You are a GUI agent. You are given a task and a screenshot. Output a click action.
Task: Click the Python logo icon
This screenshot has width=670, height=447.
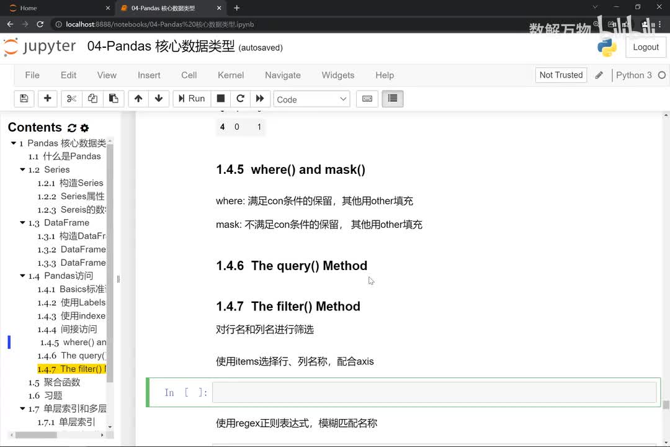pyautogui.click(x=607, y=47)
